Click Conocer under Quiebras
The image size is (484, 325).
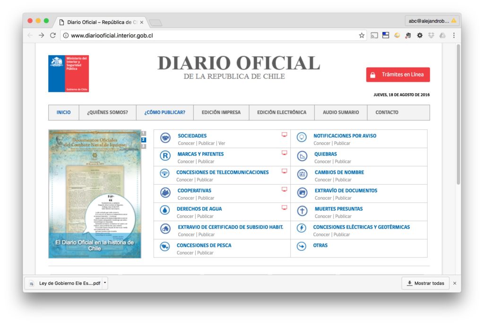322,161
